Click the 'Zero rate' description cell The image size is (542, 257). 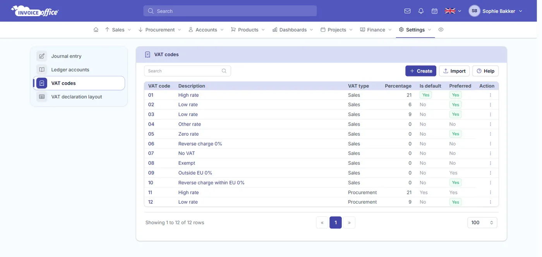(189, 134)
